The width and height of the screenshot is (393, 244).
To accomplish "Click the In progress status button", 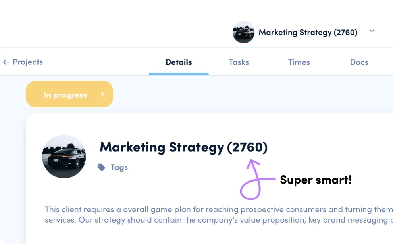I will [65, 95].
